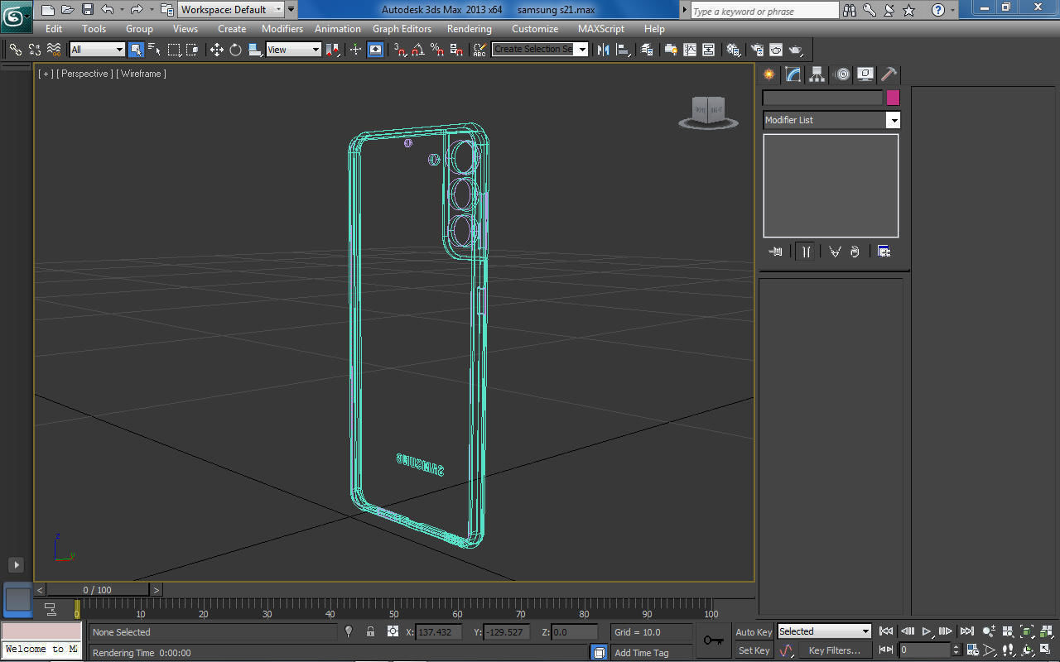Image resolution: width=1060 pixels, height=662 pixels.
Task: Click the Open File folder icon
Action: 68,10
